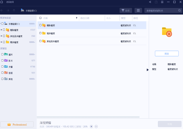Sort by the 路徑 column header
The image size is (183, 129).
coord(136,18)
